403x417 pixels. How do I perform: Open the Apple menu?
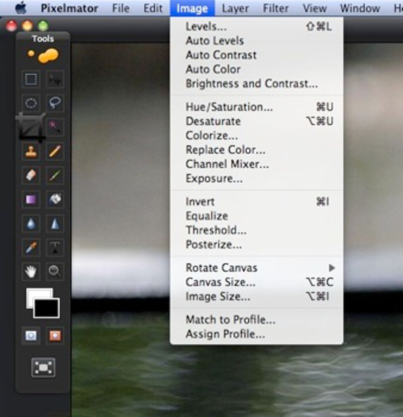tap(21, 8)
